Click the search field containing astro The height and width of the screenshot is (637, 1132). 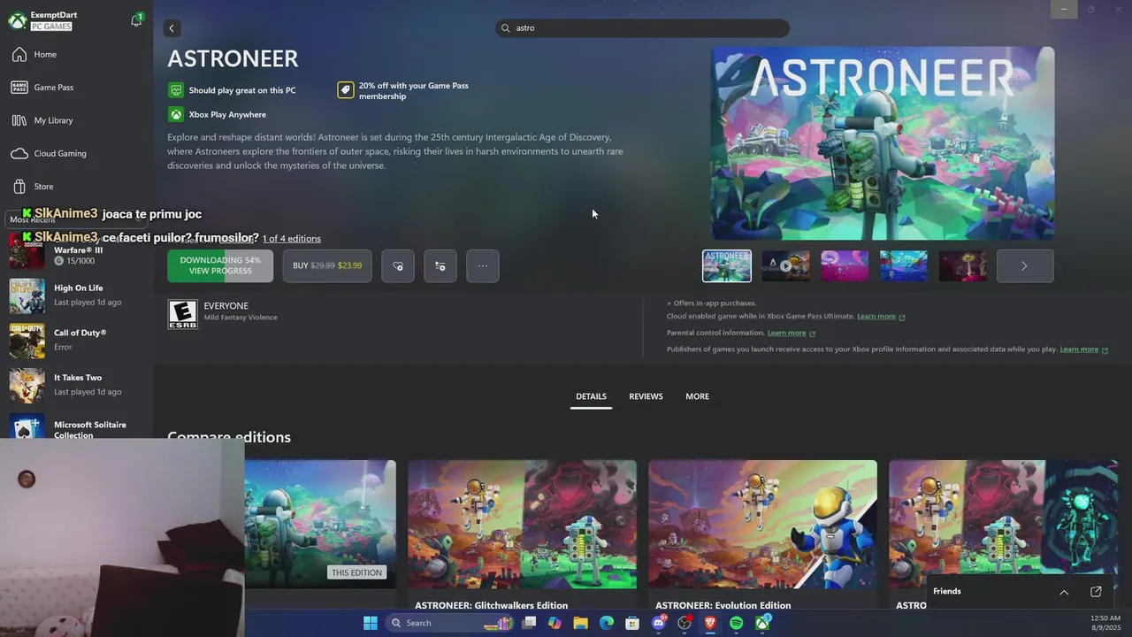point(642,28)
